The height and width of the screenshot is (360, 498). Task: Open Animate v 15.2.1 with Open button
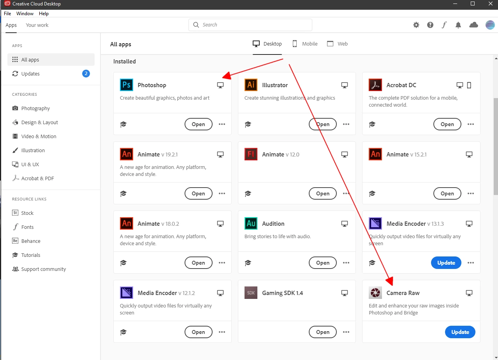[447, 193]
